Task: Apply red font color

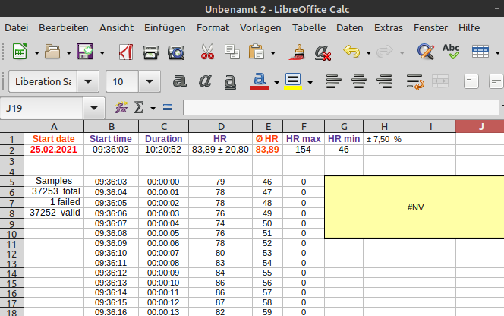Action: coord(260,81)
